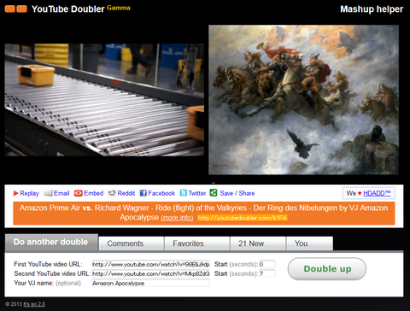Open the It's so 2.0 footer link

34,304
